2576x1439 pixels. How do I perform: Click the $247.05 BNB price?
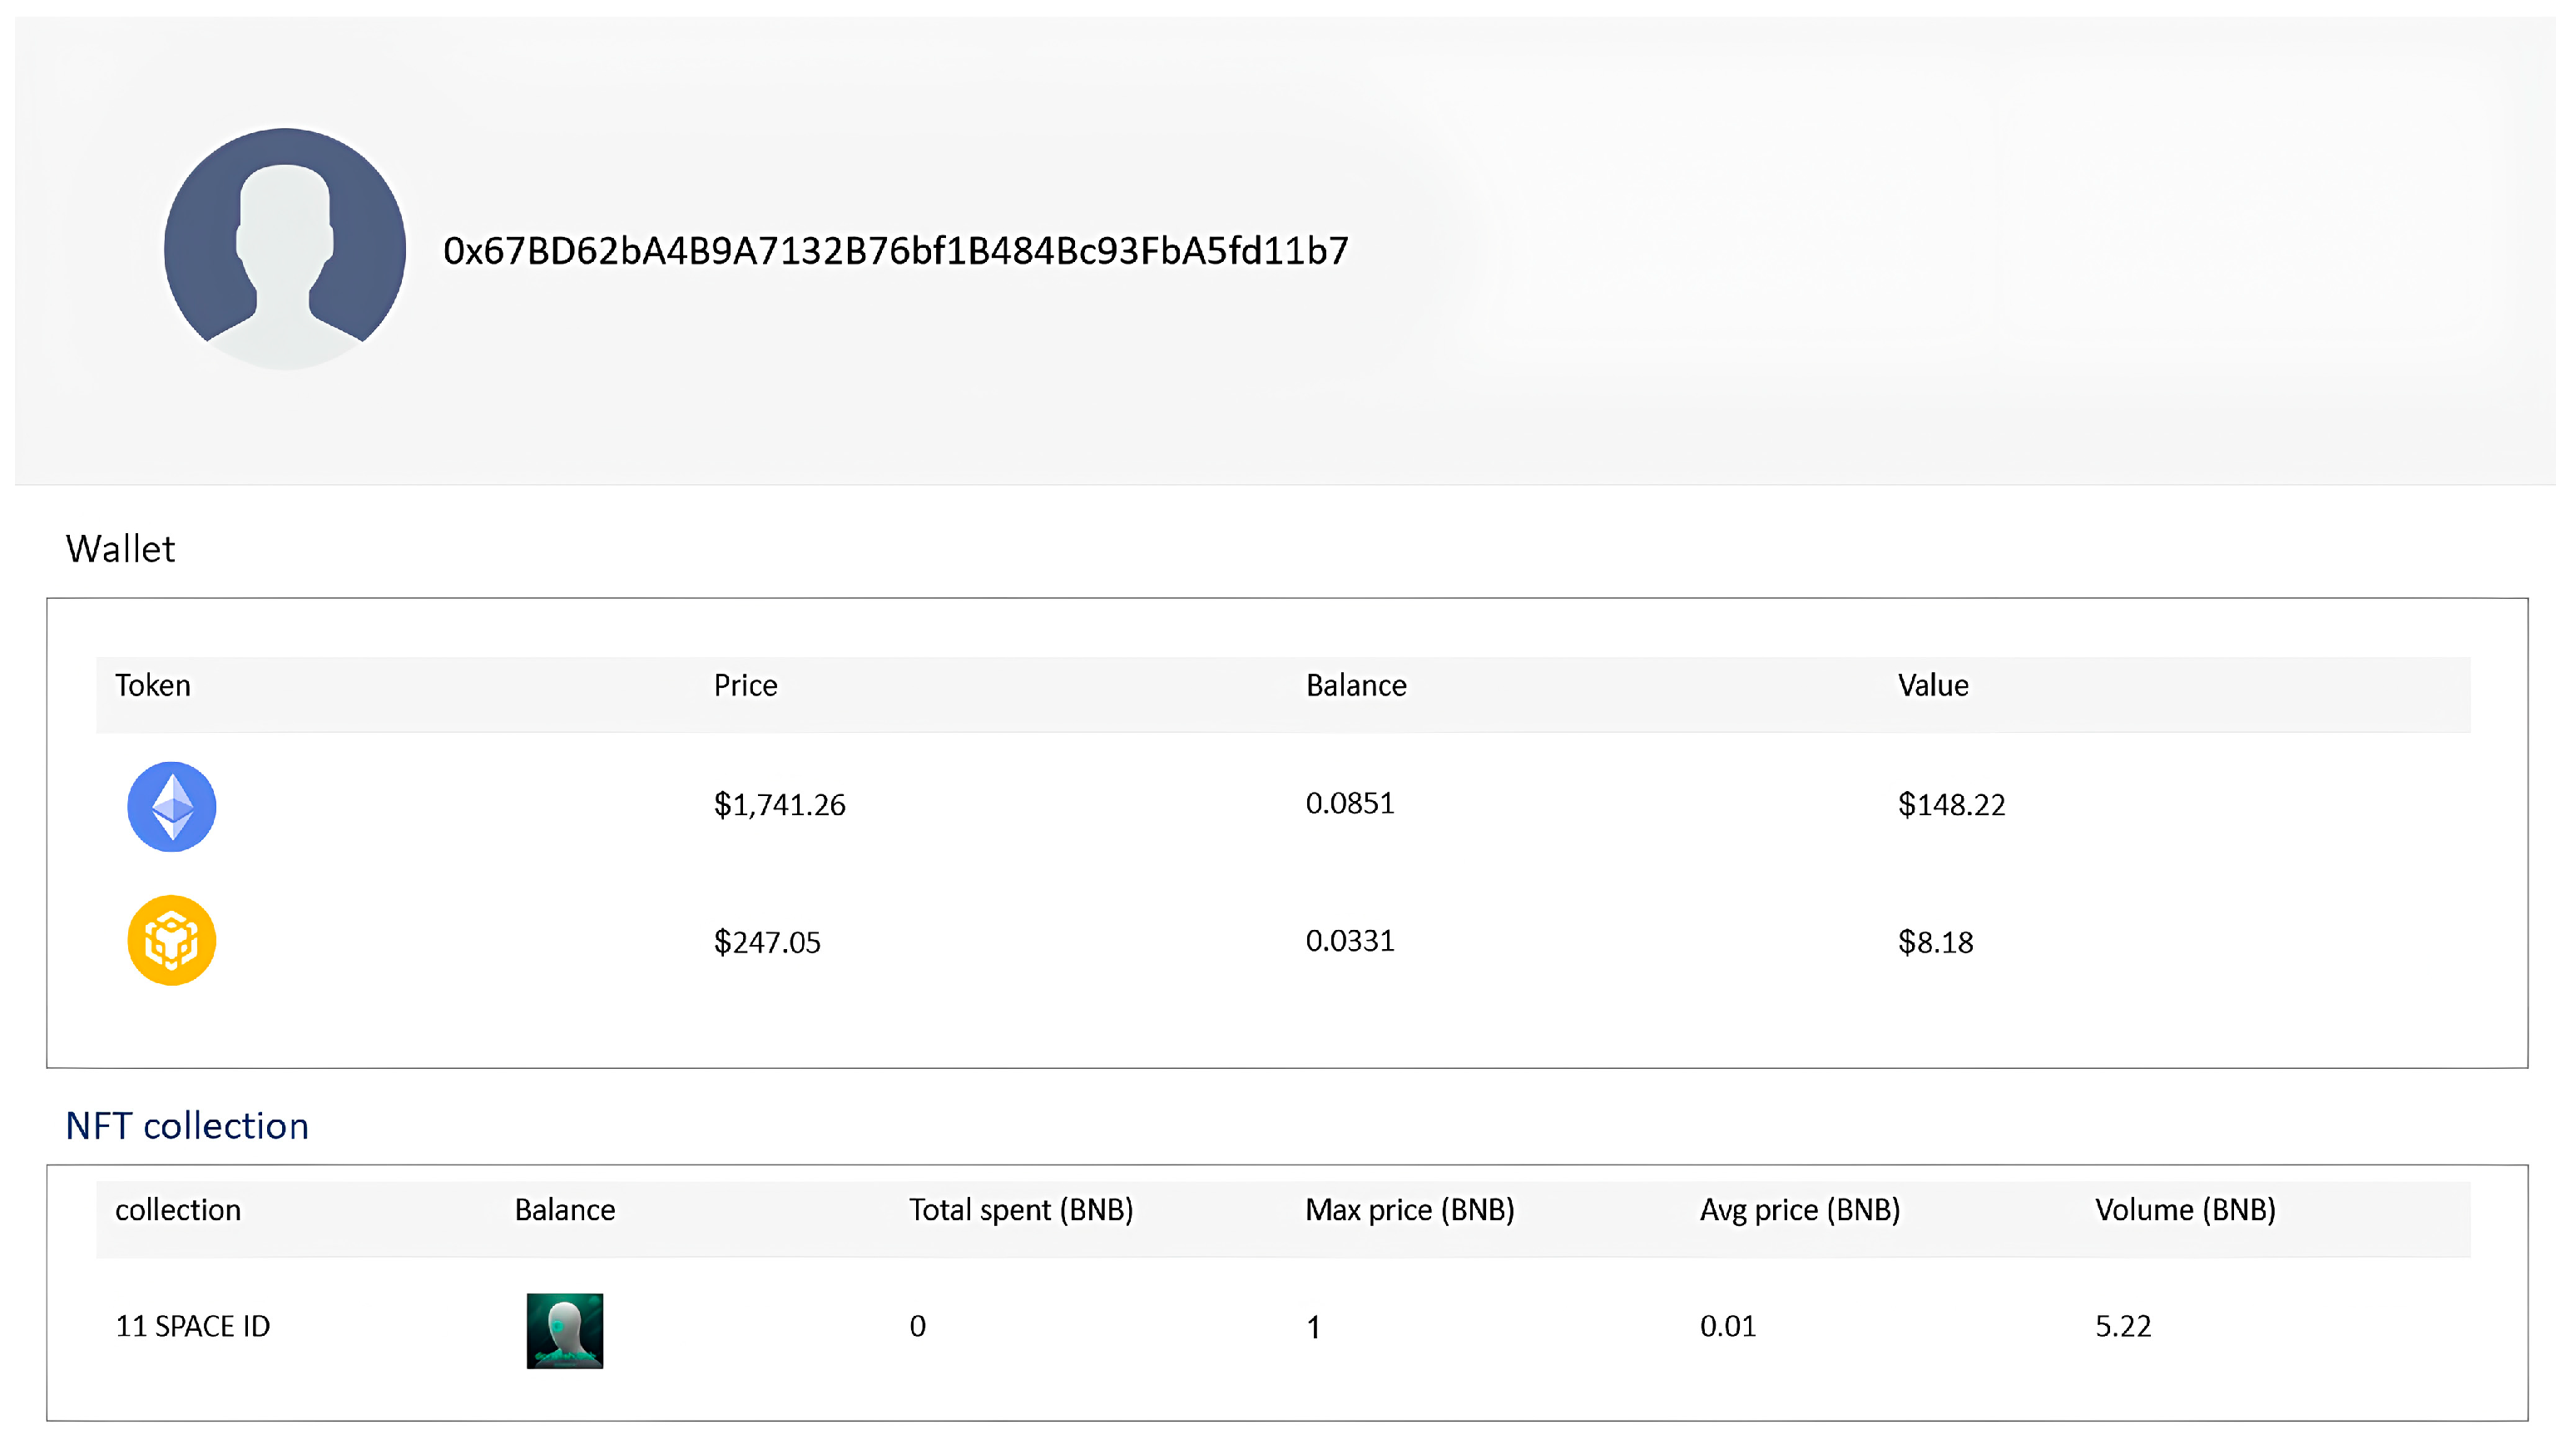click(x=767, y=942)
